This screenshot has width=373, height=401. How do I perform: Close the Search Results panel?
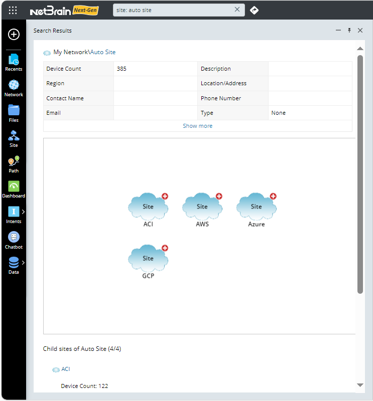tap(360, 30)
